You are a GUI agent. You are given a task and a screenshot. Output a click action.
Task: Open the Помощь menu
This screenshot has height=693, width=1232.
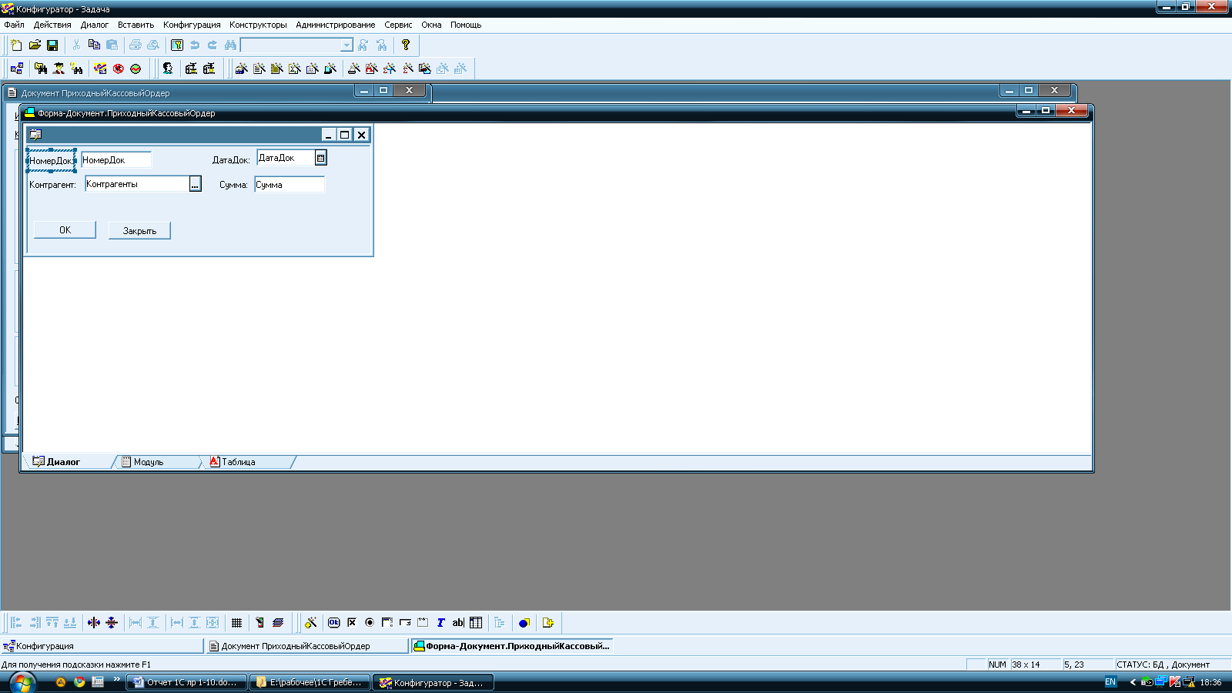[x=466, y=25]
